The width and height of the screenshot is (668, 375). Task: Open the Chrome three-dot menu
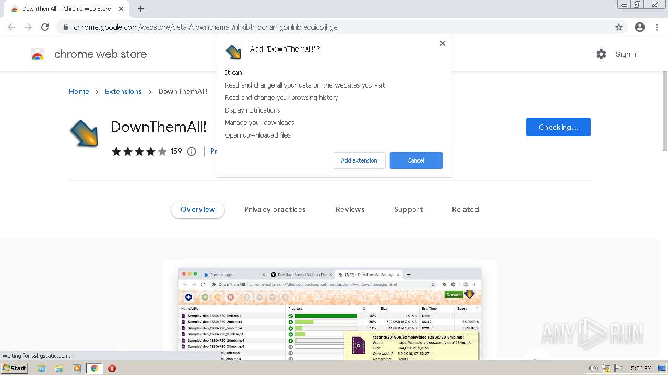(x=657, y=27)
